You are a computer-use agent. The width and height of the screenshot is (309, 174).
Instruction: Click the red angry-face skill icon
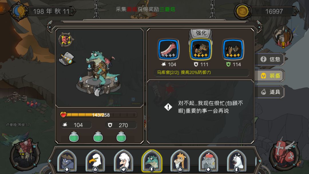(x=66, y=39)
